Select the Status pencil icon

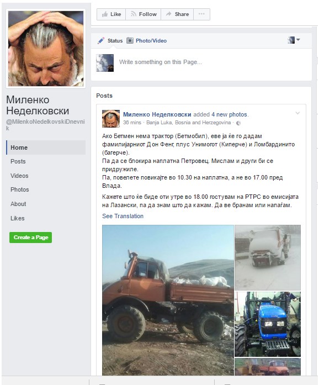click(101, 40)
